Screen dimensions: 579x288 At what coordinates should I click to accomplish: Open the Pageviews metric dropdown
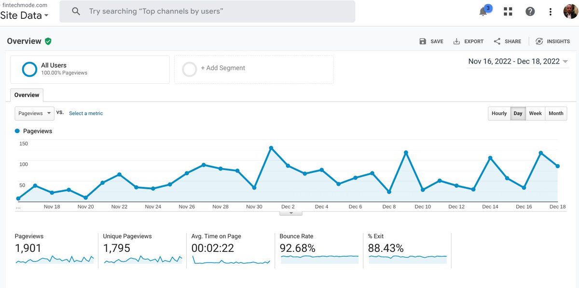pyautogui.click(x=34, y=113)
